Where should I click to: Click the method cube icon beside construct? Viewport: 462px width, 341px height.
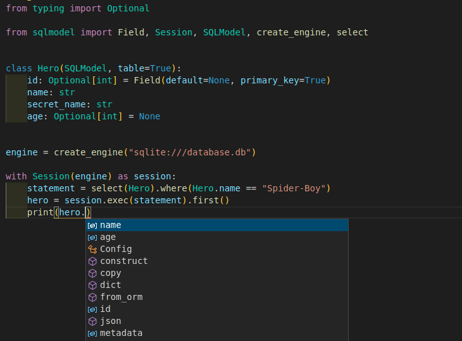pyautogui.click(x=92, y=261)
